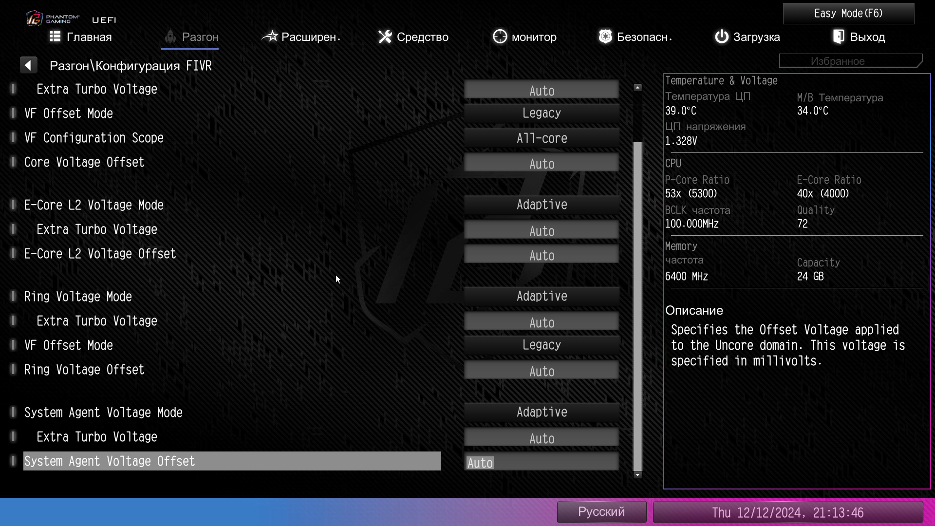
Task: Open the Ring Voltage Mode Adaptive dropdown
Action: pyautogui.click(x=542, y=296)
